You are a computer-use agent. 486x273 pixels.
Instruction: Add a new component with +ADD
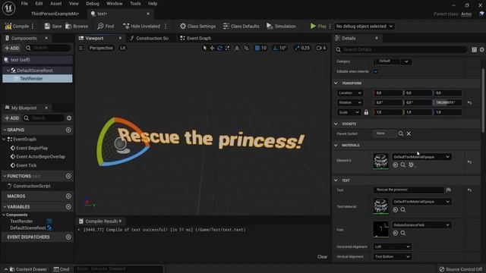pos(12,48)
